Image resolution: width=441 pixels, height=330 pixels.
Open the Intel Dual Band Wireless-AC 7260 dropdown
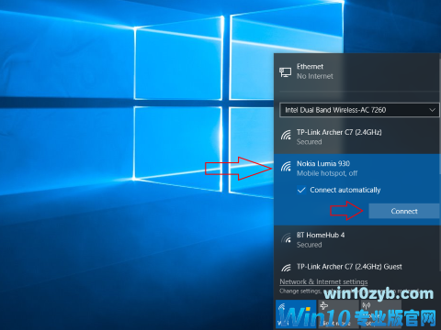(359, 110)
